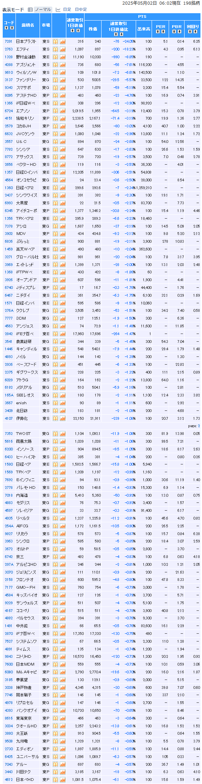The width and height of the screenshot is (202, 784).
Task: Switch display mode to 日足 chart
Action: pyautogui.click(x=67, y=9)
